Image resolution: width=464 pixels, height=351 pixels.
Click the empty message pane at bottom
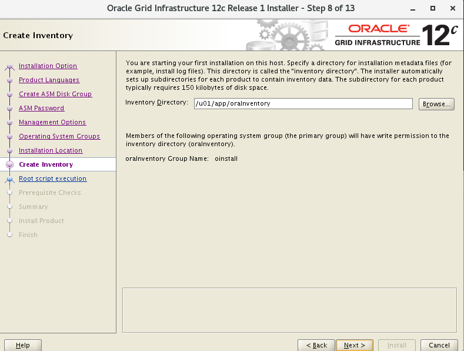(x=290, y=310)
